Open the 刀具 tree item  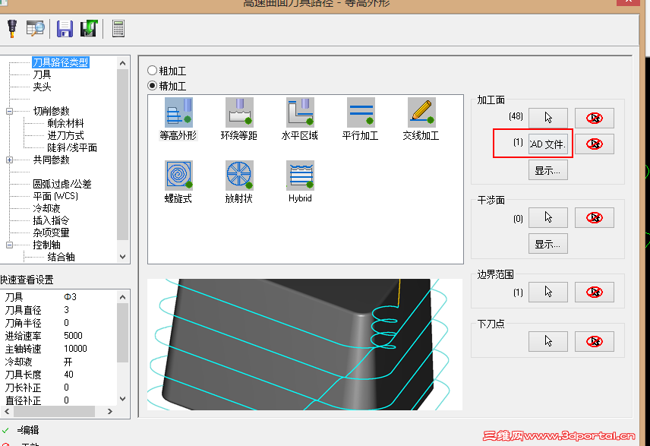pyautogui.click(x=42, y=74)
